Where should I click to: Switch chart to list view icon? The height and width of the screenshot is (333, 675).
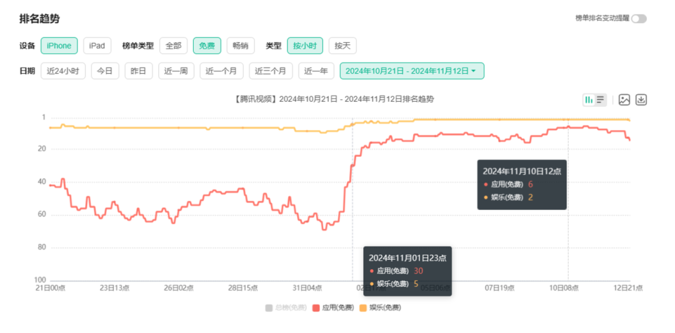point(601,100)
